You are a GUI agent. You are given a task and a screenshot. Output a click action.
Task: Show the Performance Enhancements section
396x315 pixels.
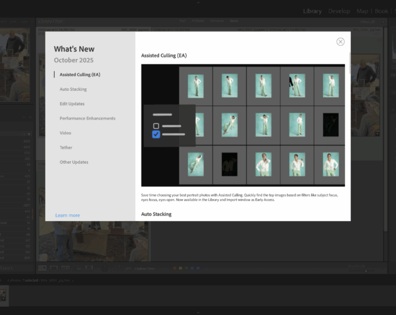click(87, 118)
